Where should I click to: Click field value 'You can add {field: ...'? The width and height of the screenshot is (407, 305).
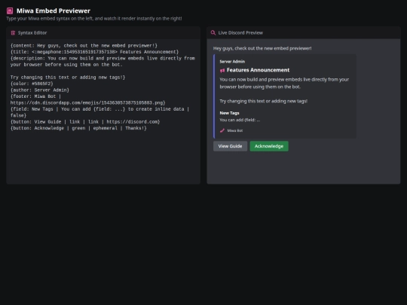(240, 120)
